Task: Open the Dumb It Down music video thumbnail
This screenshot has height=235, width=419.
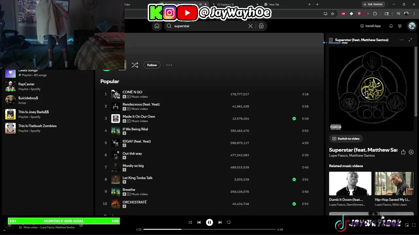Action: pos(350,183)
